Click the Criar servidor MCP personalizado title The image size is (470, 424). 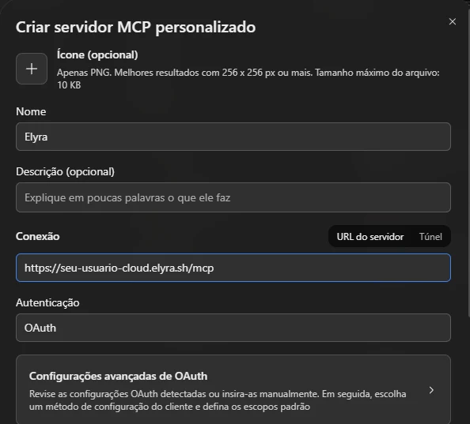(x=135, y=27)
